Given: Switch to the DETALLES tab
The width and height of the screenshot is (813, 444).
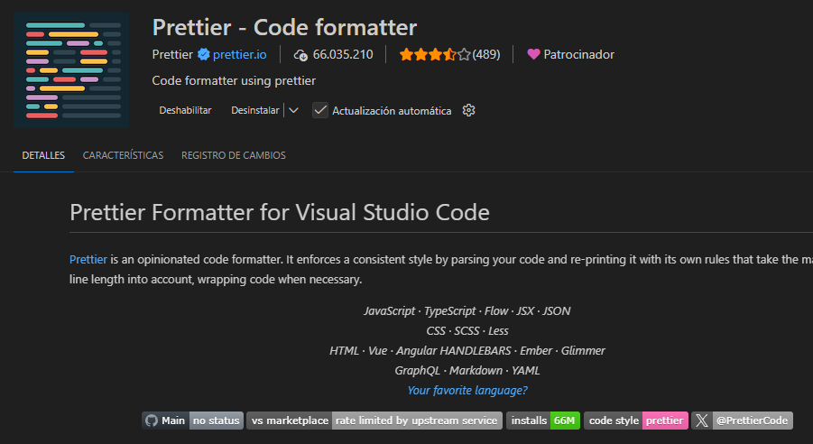Looking at the screenshot, I should pyautogui.click(x=43, y=155).
